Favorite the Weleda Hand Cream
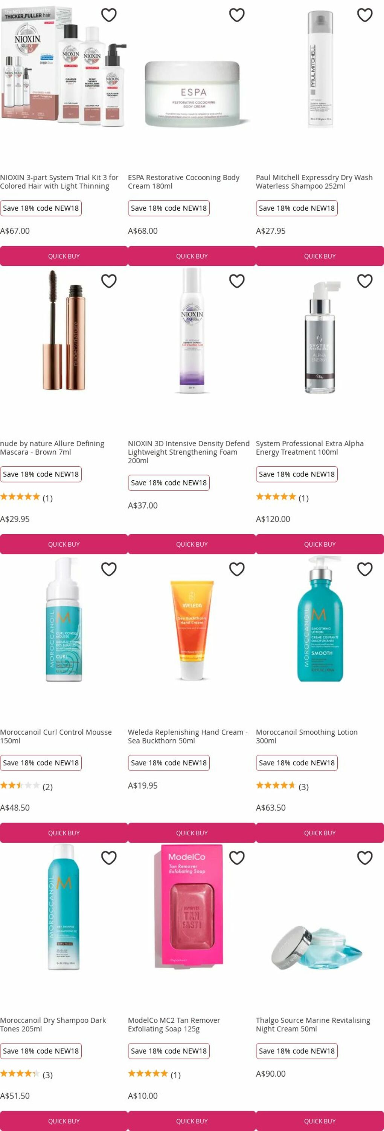This screenshot has width=384, height=1131. point(237,569)
